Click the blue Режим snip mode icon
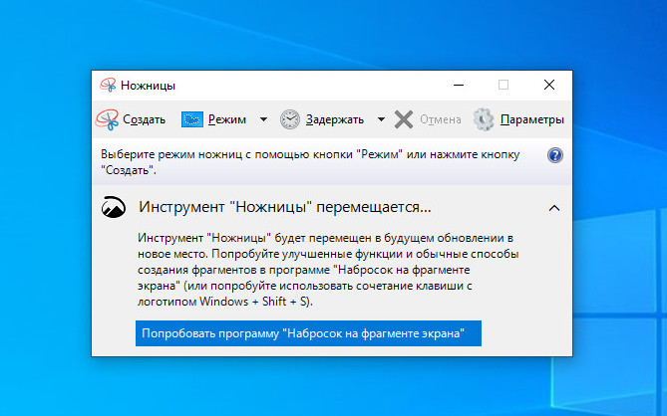 click(x=192, y=119)
